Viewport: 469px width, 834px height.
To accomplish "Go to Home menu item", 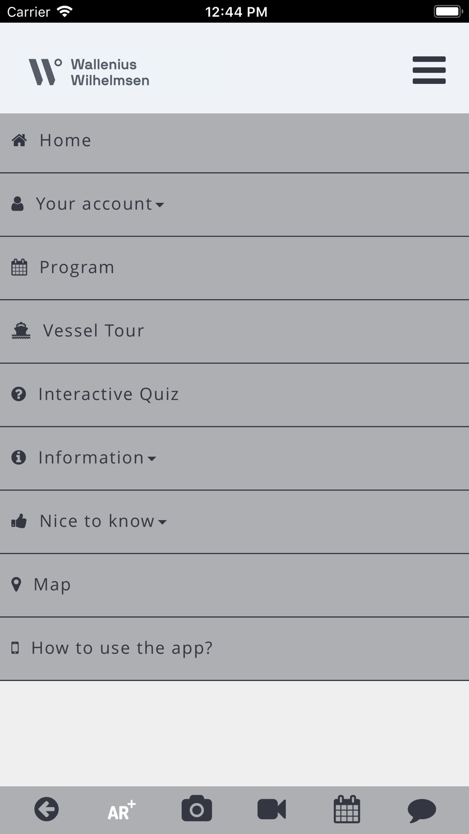I will point(65,140).
